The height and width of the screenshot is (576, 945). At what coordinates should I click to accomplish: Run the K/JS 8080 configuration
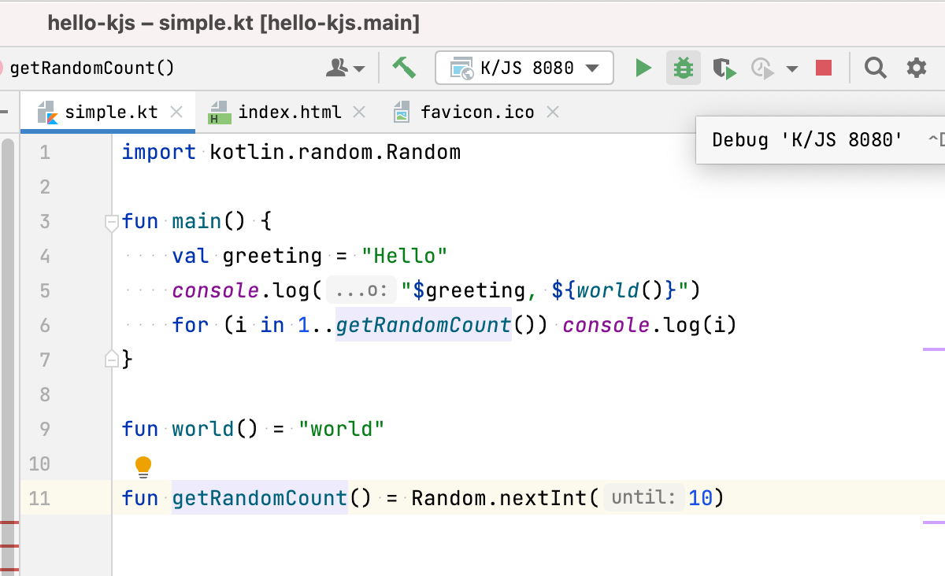point(643,68)
